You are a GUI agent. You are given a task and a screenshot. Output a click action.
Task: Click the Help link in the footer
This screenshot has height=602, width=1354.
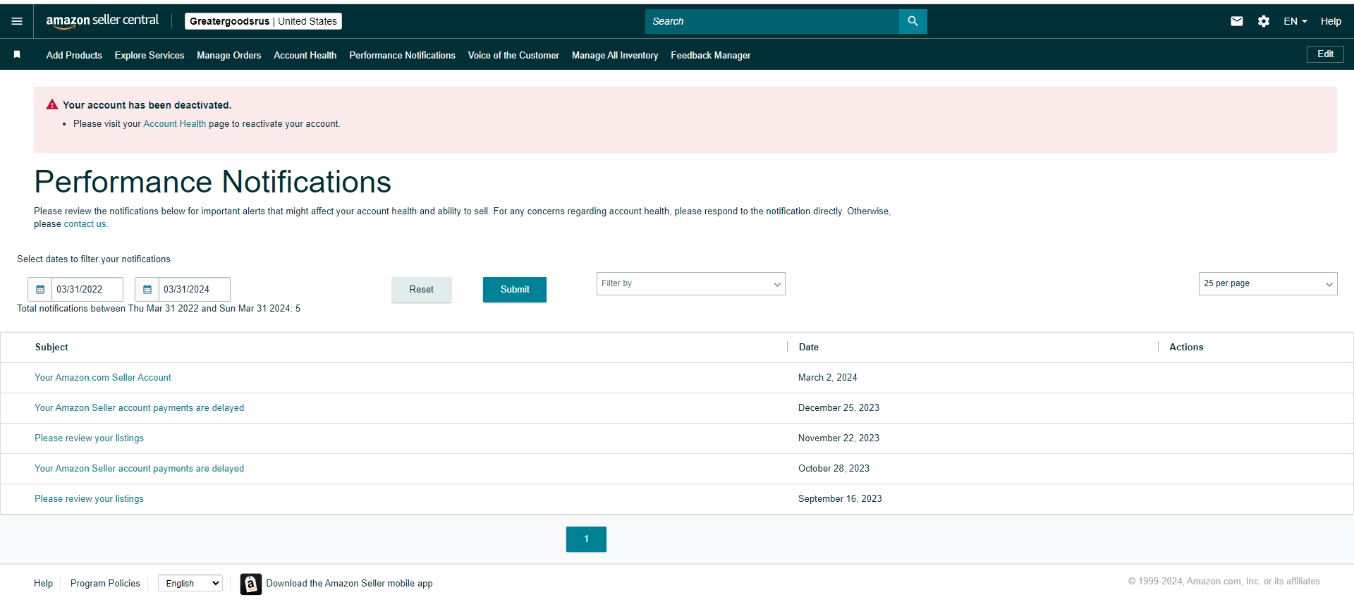coord(43,584)
